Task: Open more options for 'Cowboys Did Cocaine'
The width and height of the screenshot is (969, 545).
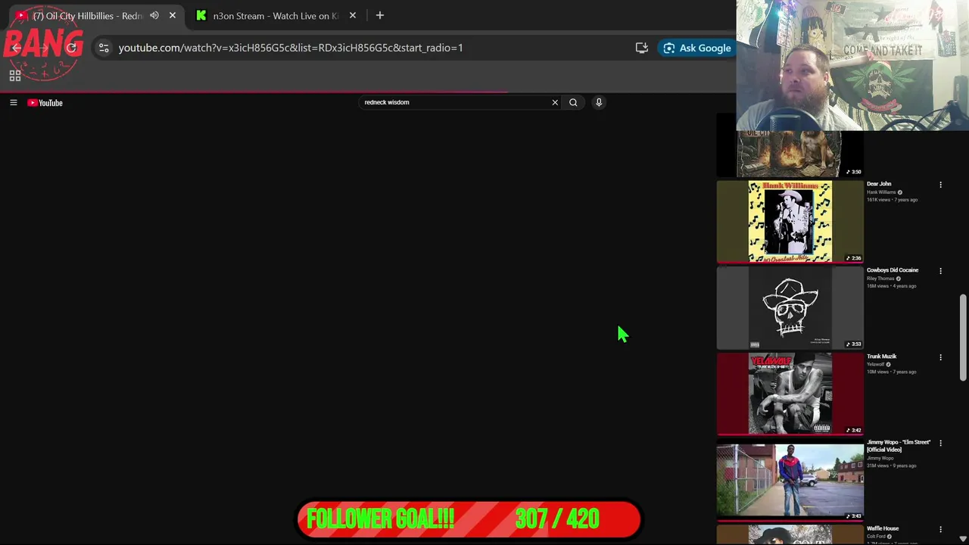Action: tap(940, 271)
